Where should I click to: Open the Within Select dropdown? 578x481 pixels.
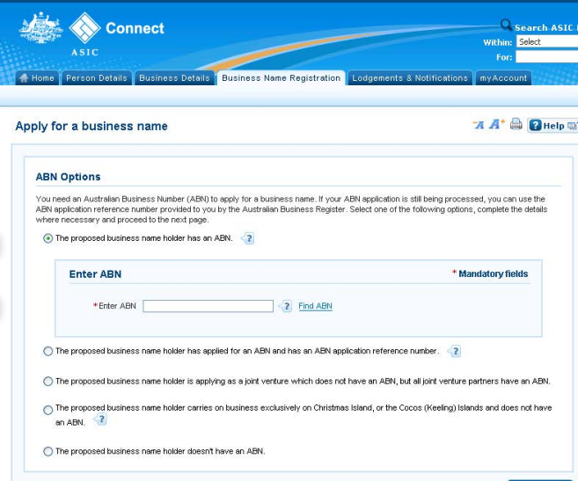tap(547, 42)
